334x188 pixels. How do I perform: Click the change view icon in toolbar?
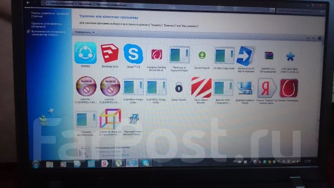pyautogui.click(x=308, y=38)
